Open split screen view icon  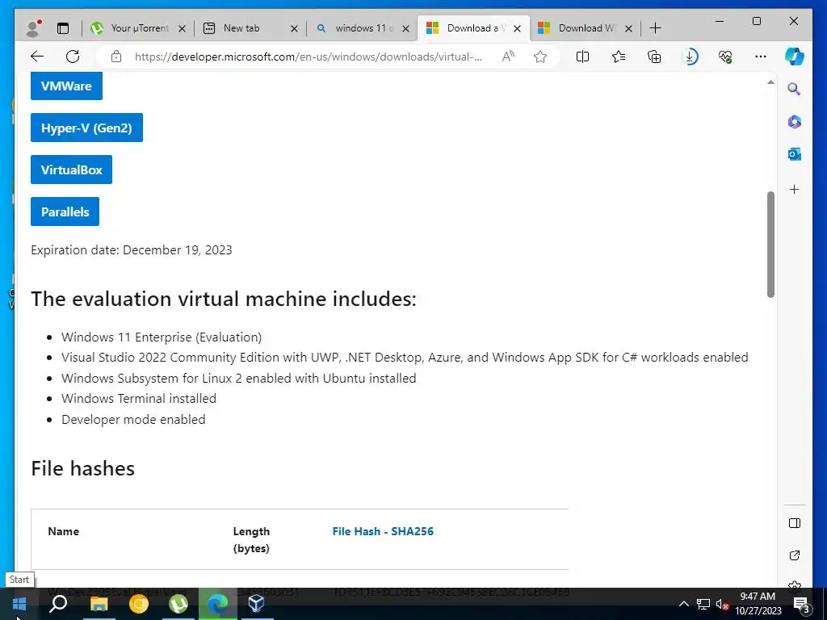[x=583, y=57]
